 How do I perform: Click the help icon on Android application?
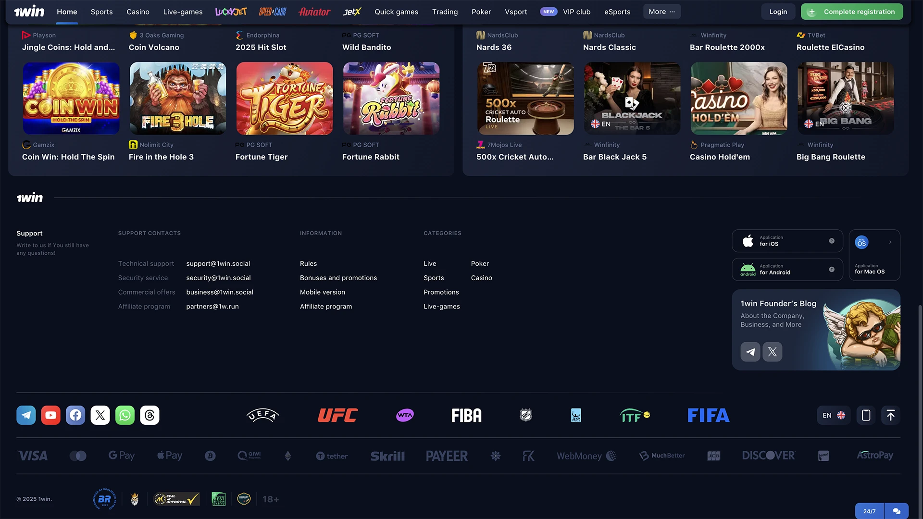tap(832, 270)
